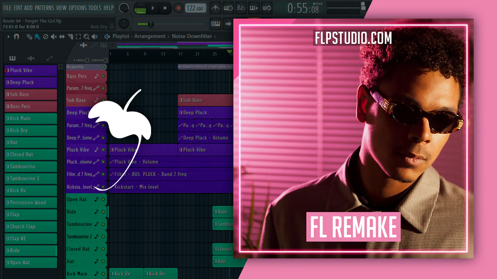
Task: Choose the Select marquee tool
Action: tap(78, 36)
